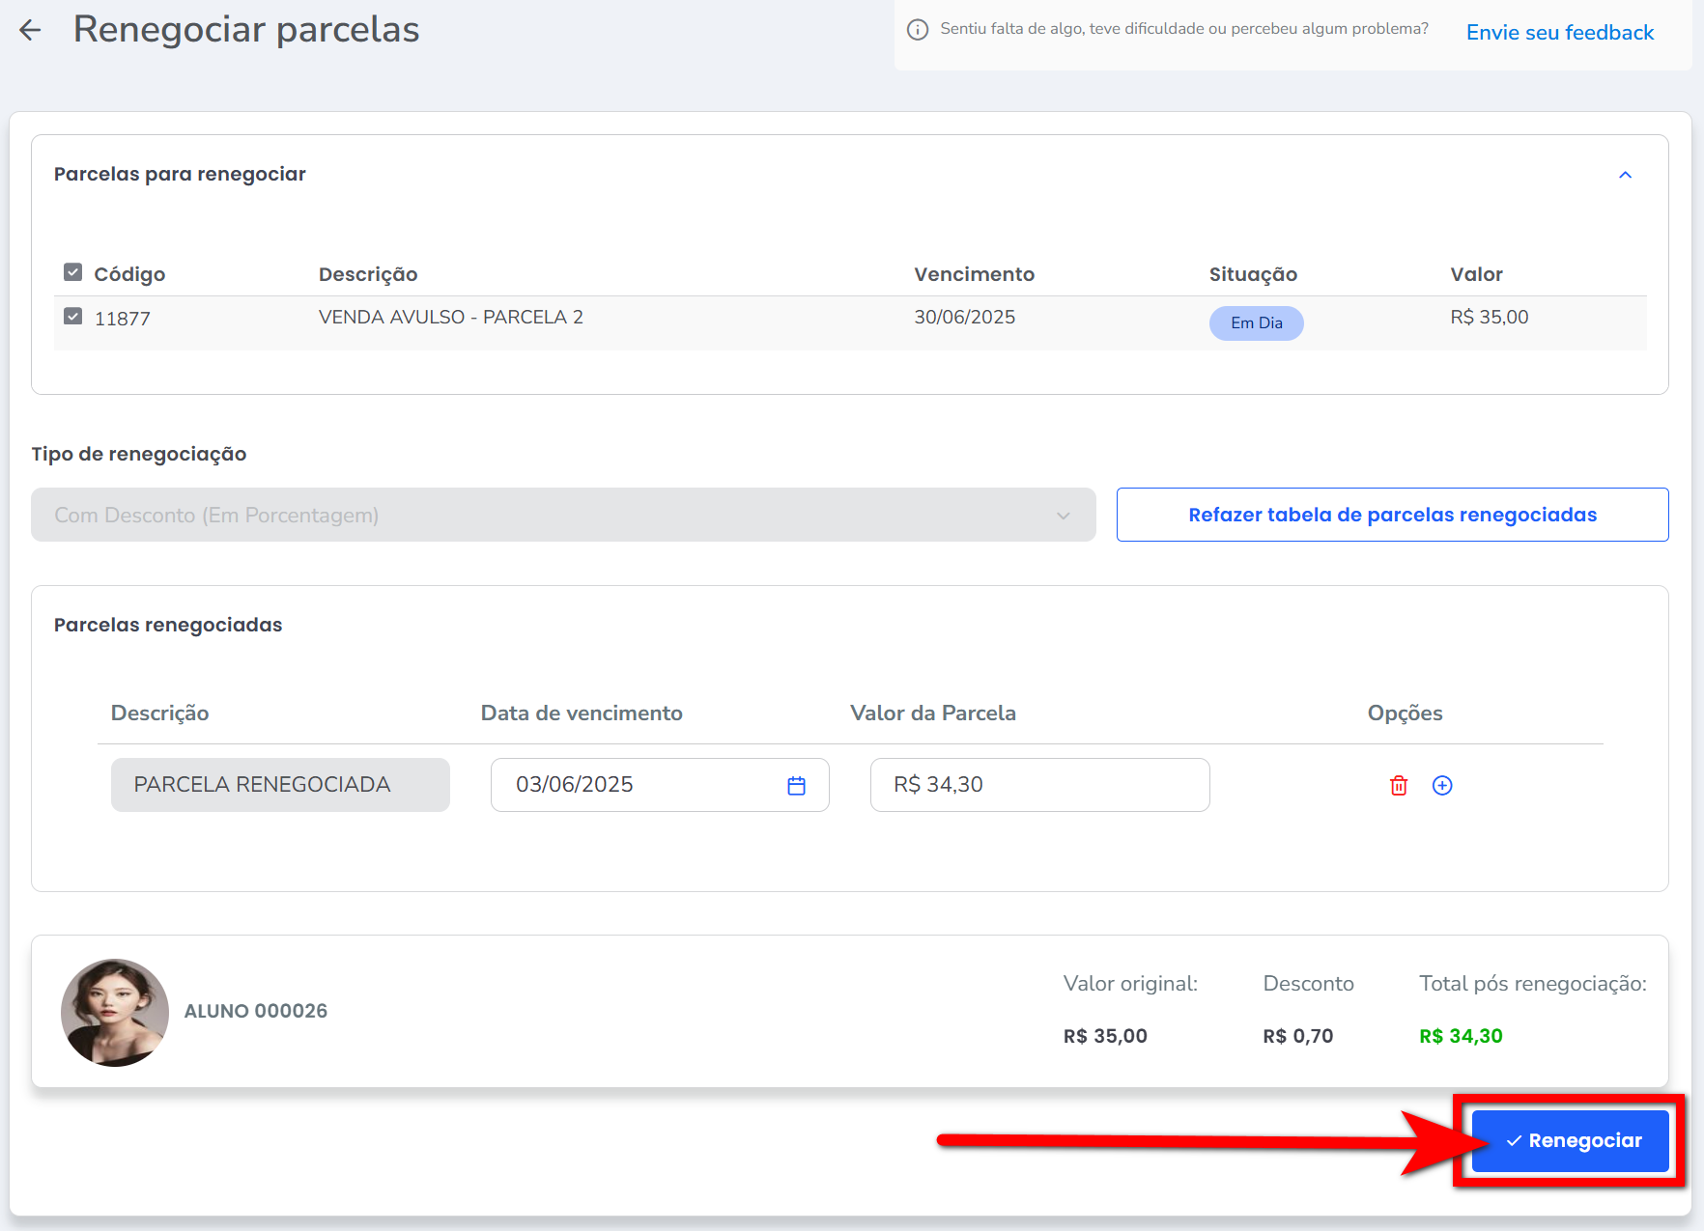Click the vencimento date 30/06/2025

tap(964, 317)
